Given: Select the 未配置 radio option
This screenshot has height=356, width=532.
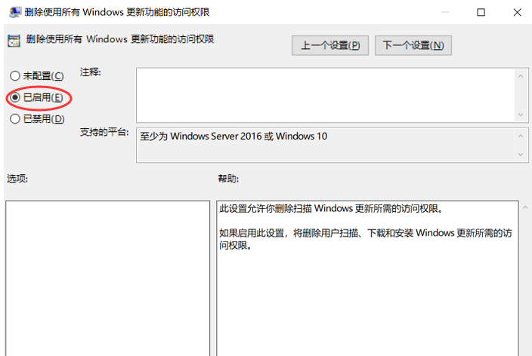Looking at the screenshot, I should pos(15,76).
